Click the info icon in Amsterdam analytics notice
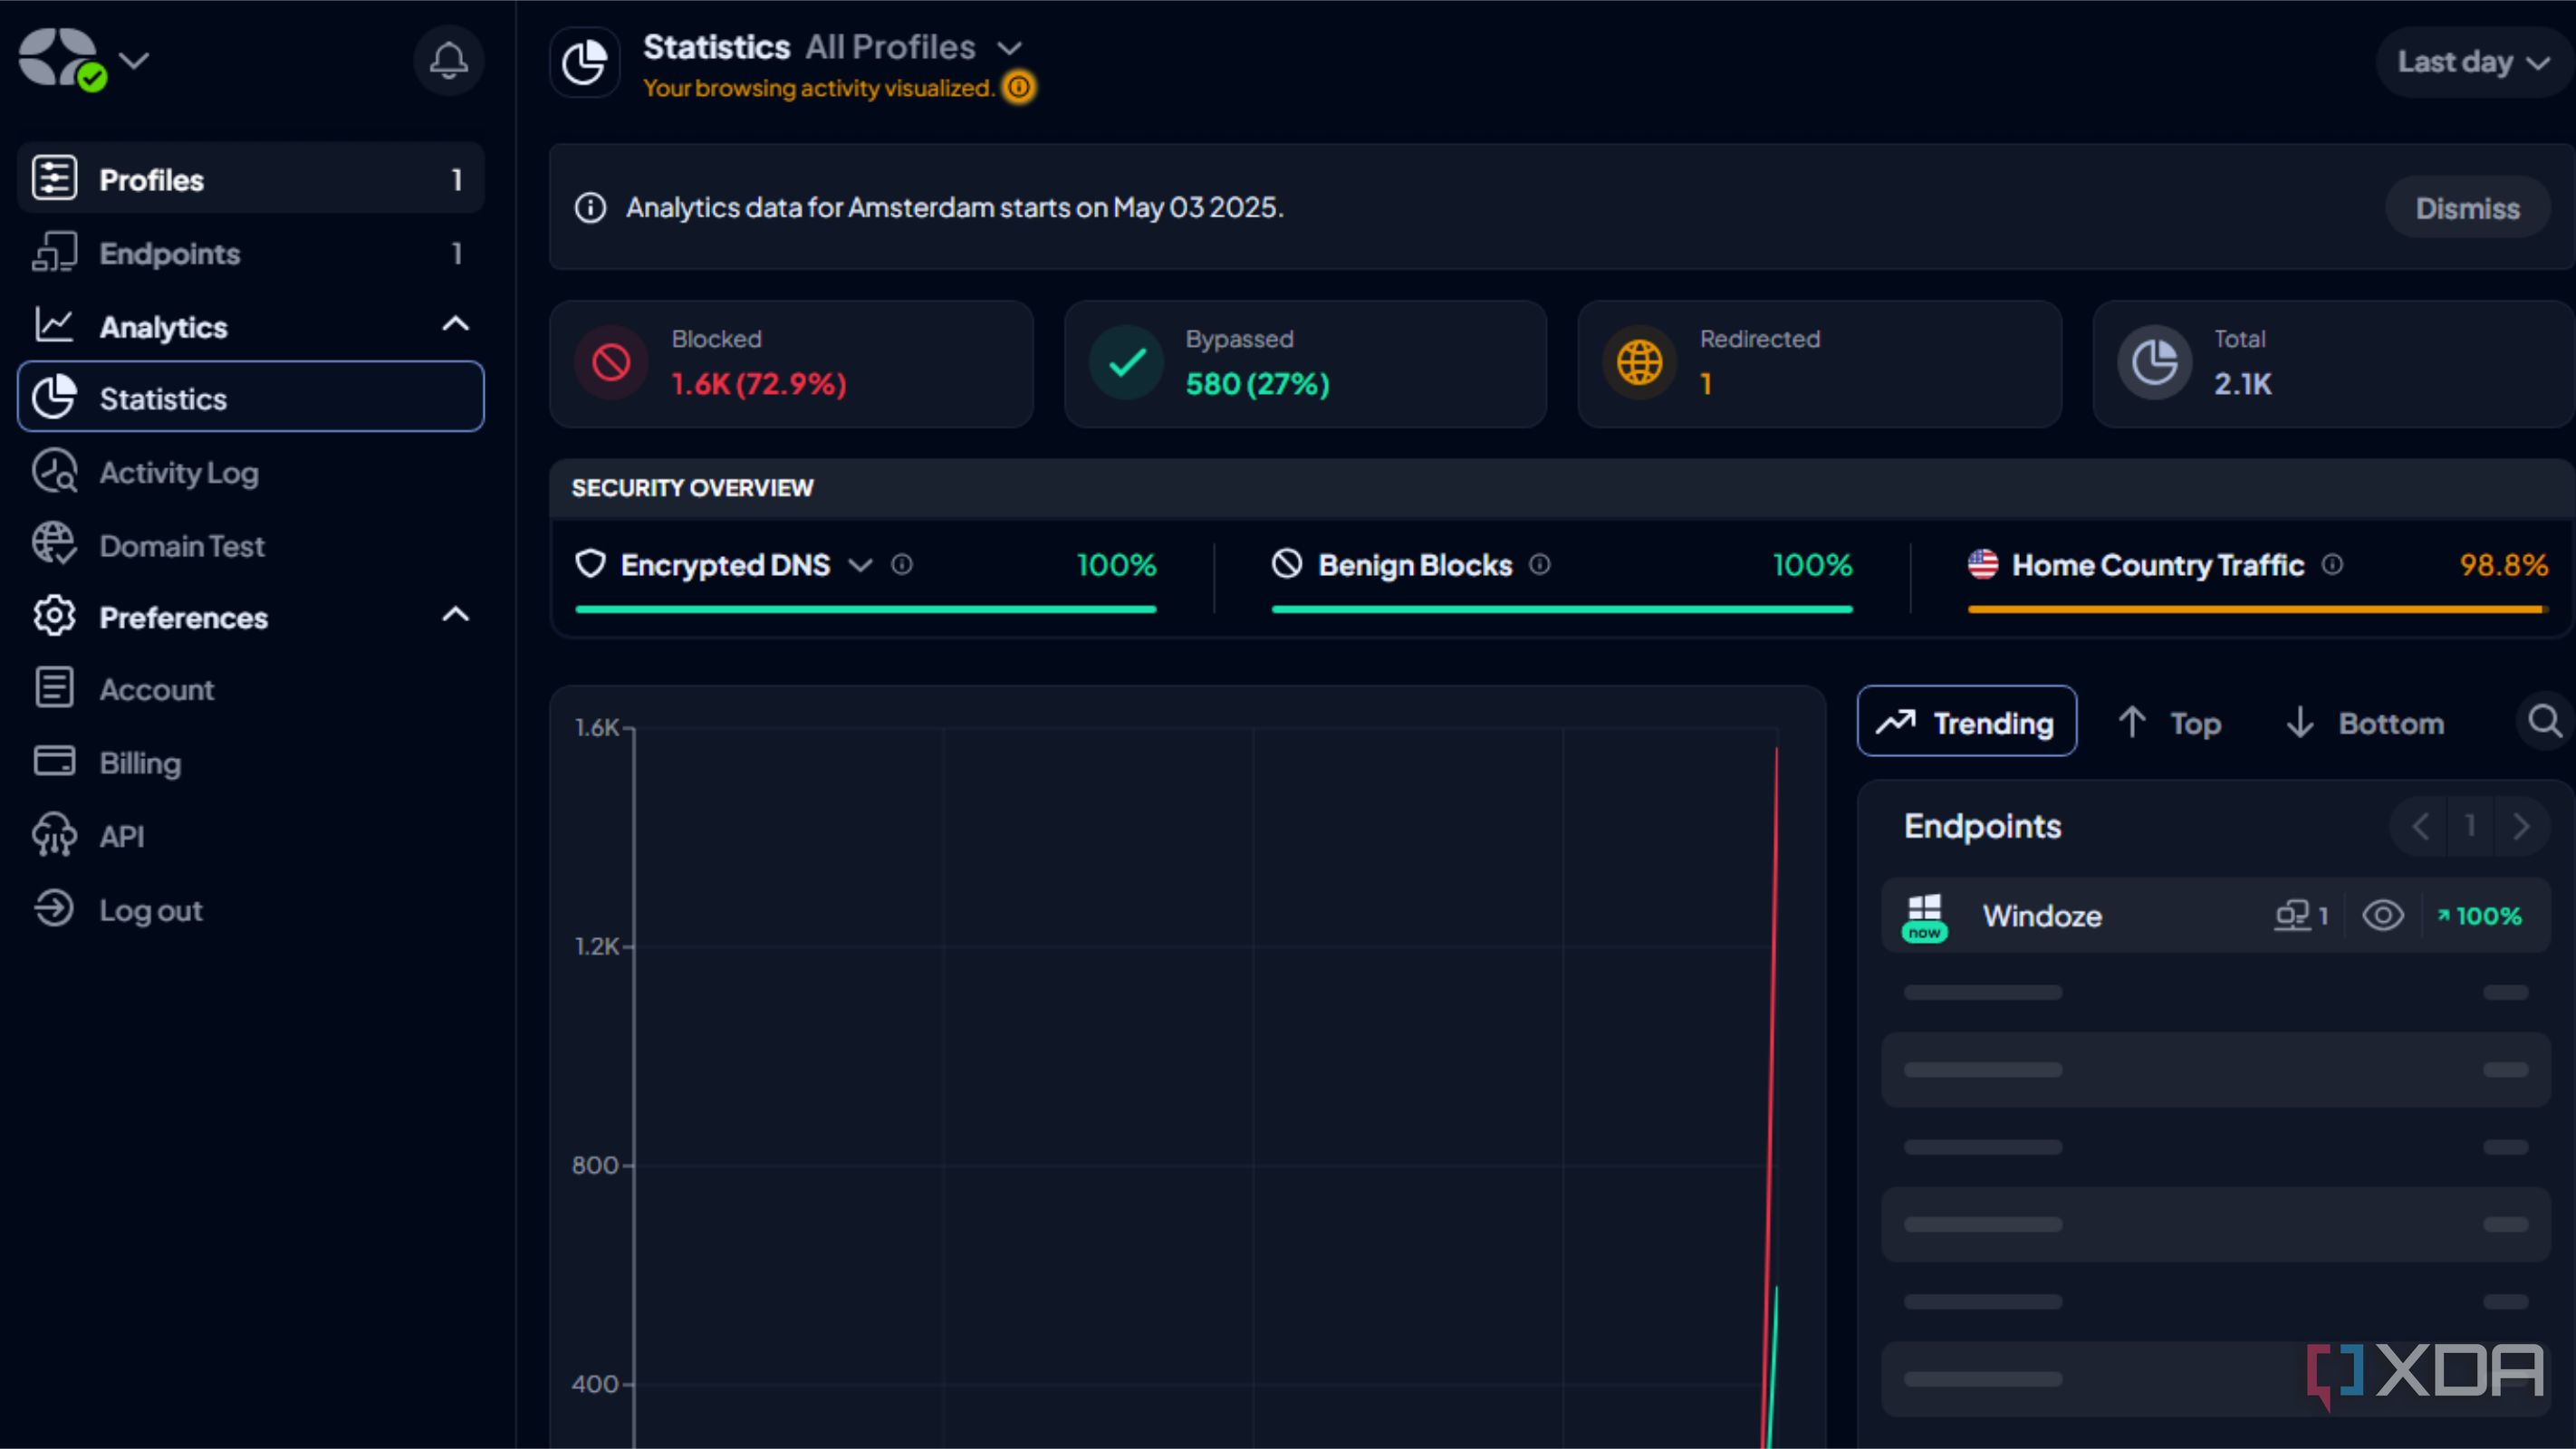This screenshot has width=2576, height=1449. 590,208
